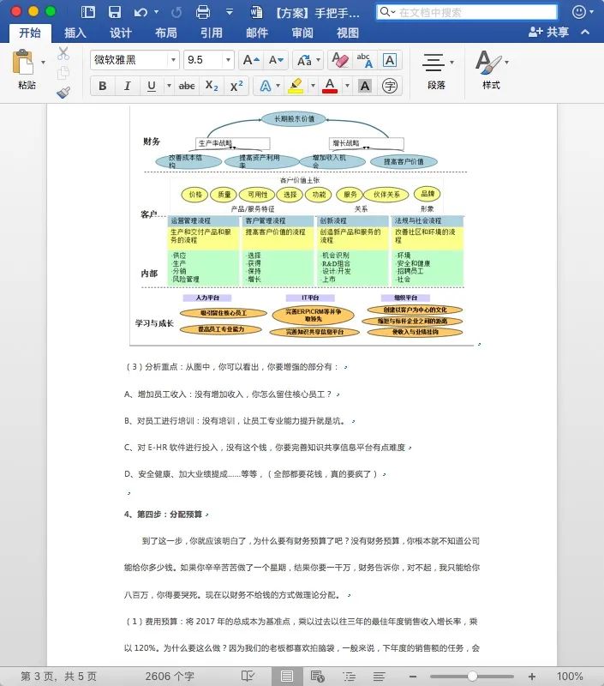Click the enclosed character 字 icon
Image resolution: width=604 pixels, height=686 pixels.
(390, 86)
